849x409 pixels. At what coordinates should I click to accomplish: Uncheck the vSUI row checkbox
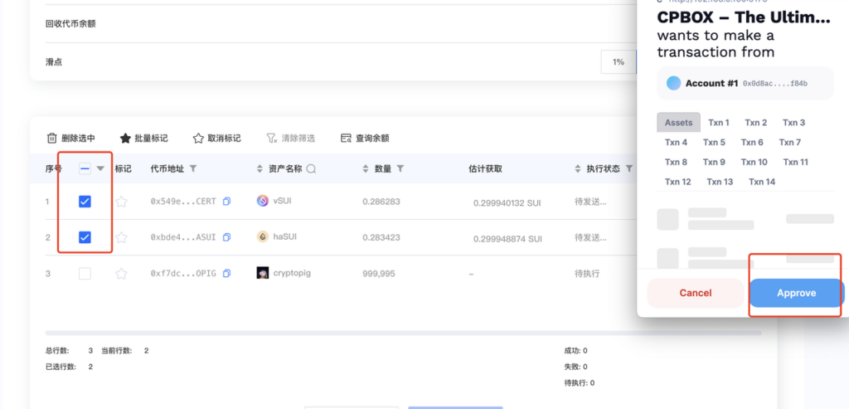click(x=85, y=202)
